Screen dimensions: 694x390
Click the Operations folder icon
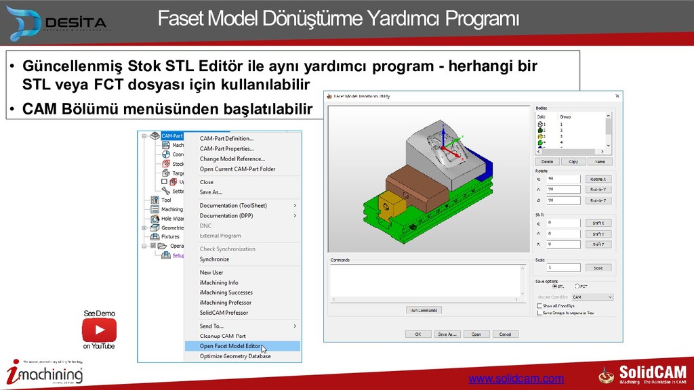click(163, 246)
